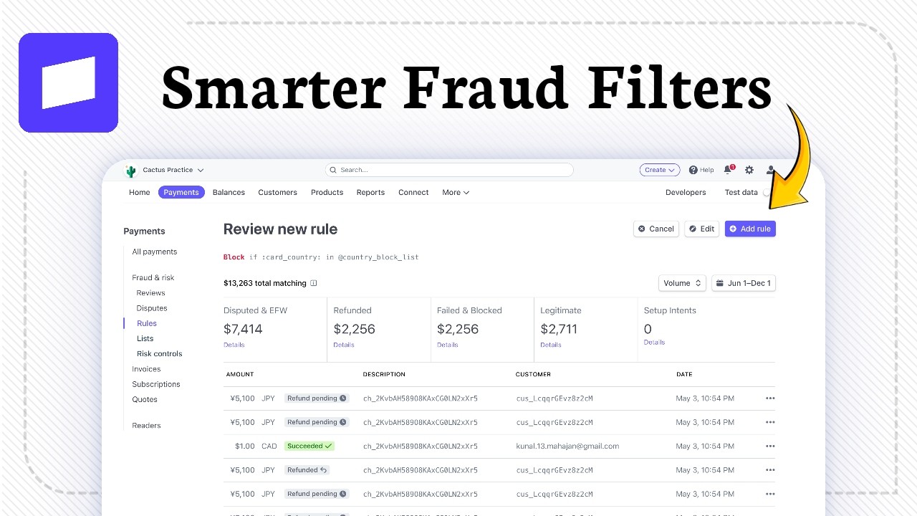Open Readers in the sidebar

click(x=146, y=425)
